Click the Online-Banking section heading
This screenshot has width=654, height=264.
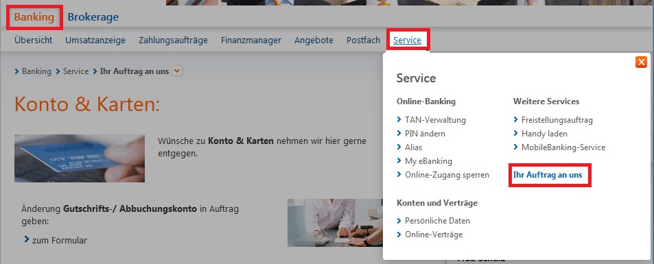426,101
